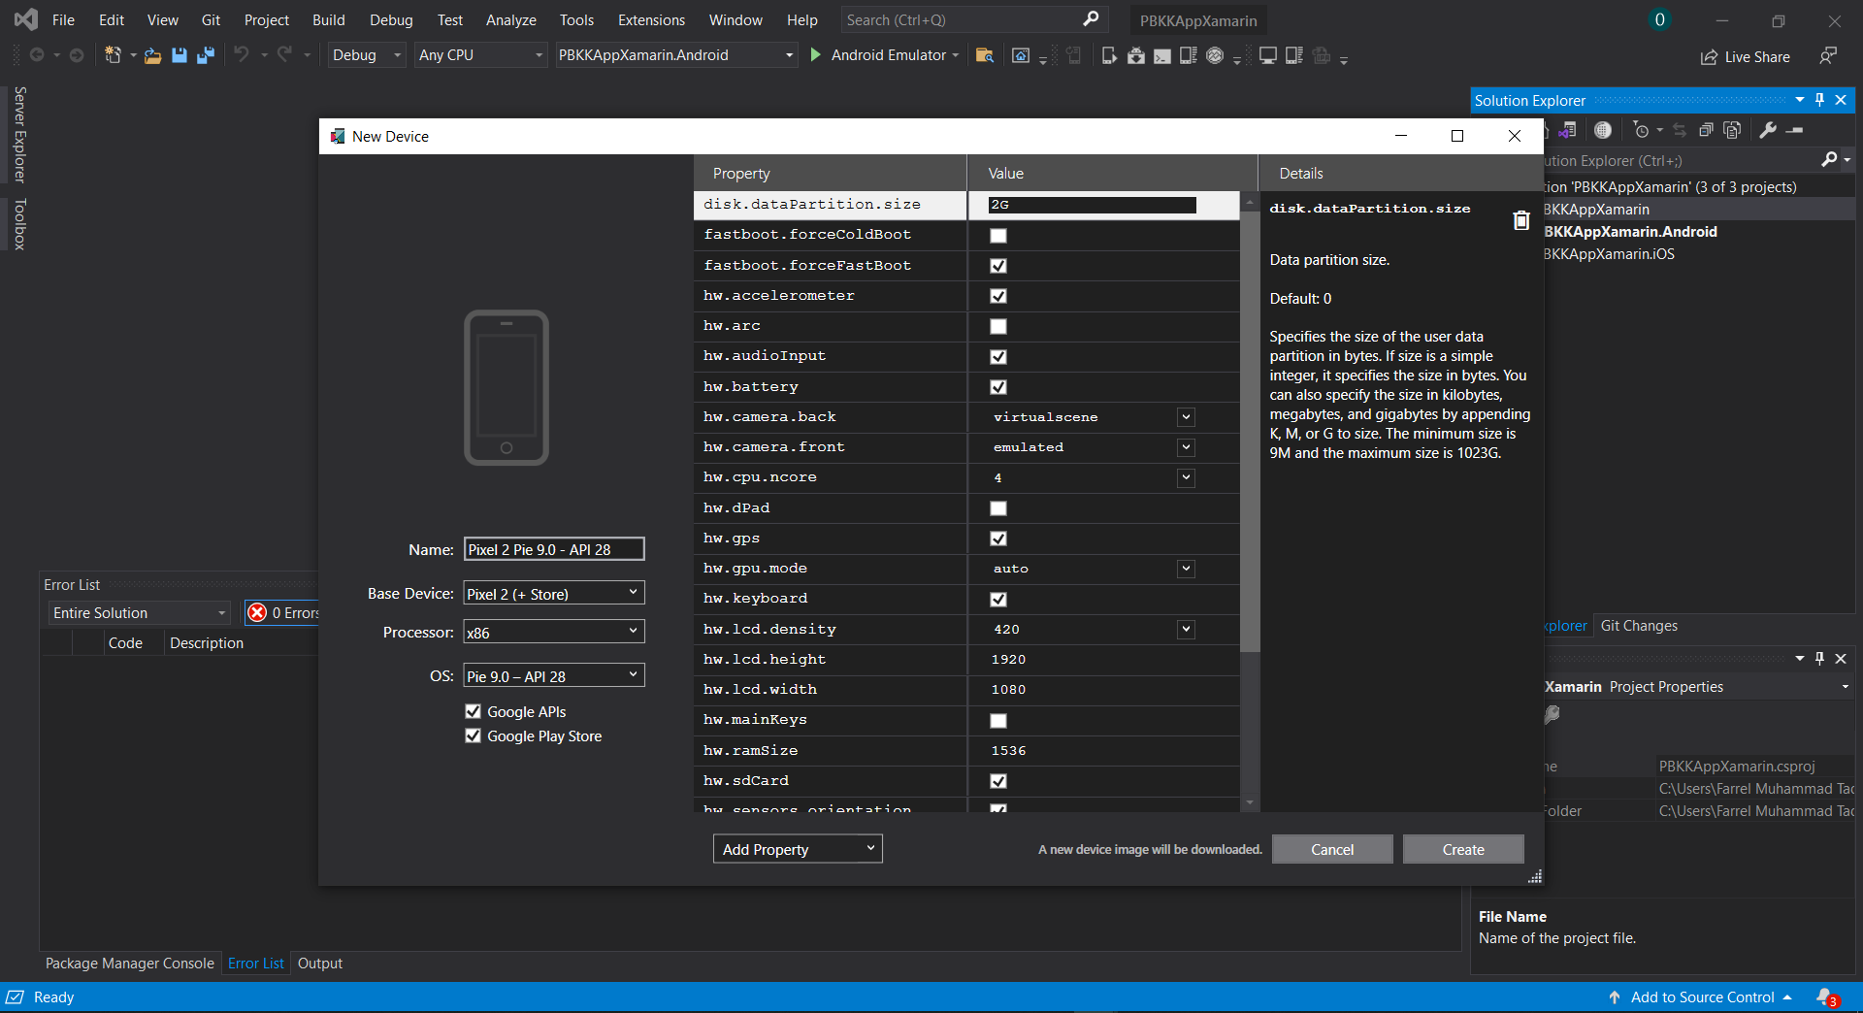Click the Search (Ctrl+Q) box
Viewport: 1863px width, 1013px height.
972,19
